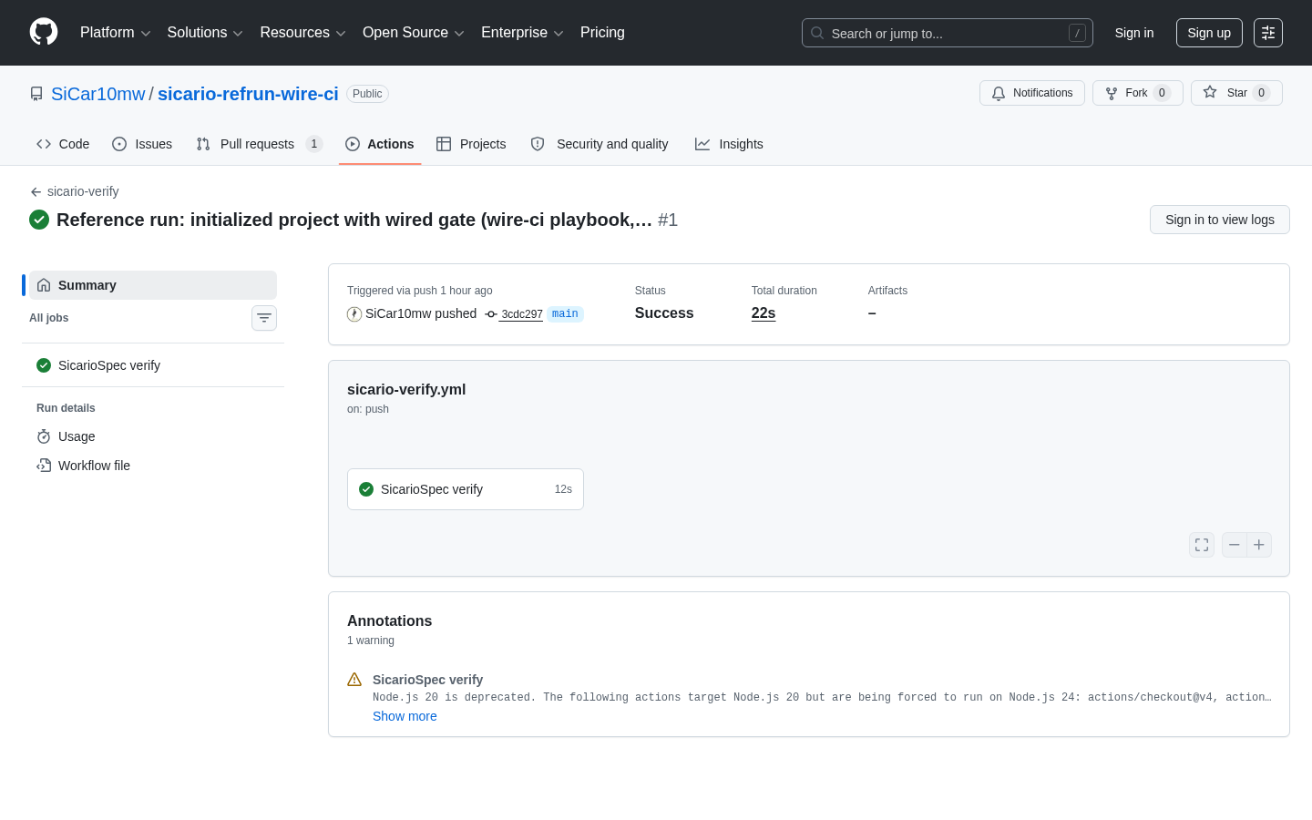Open commit 3cdc297 link
This screenshot has width=1312, height=820.
click(x=521, y=314)
